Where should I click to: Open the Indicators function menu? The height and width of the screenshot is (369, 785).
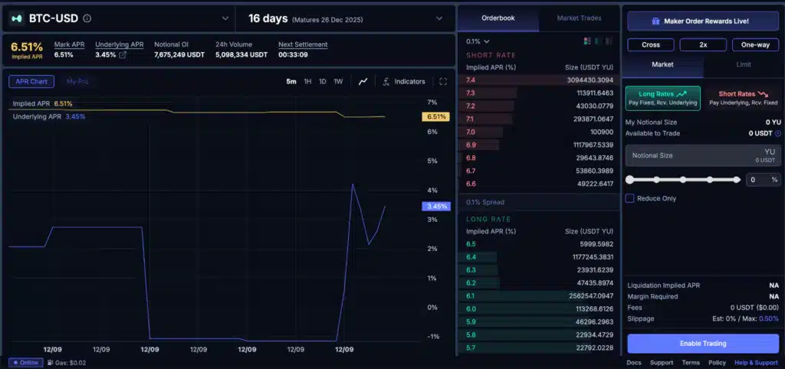click(x=403, y=82)
